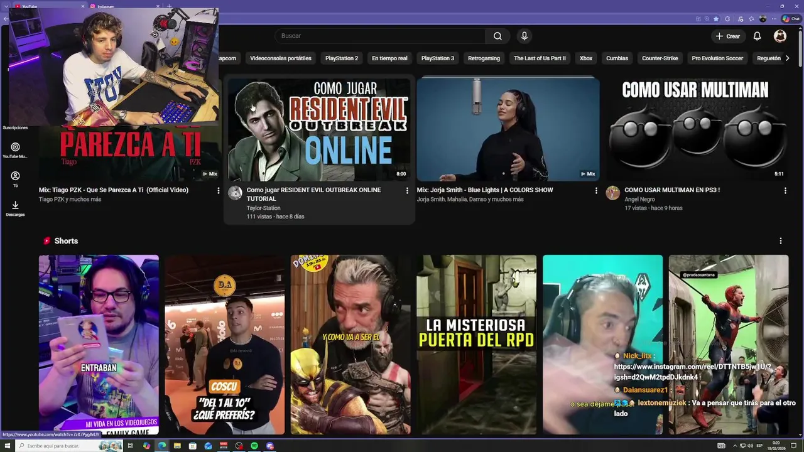Focus the Buscar search field
The width and height of the screenshot is (804, 452).
click(381, 36)
